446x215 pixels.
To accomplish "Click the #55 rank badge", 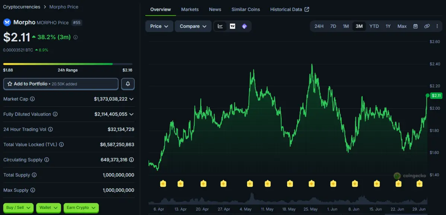I will [77, 22].
